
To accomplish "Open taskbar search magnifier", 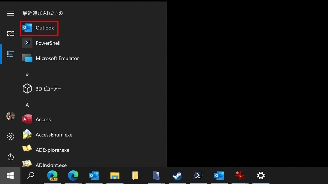I will (31, 176).
